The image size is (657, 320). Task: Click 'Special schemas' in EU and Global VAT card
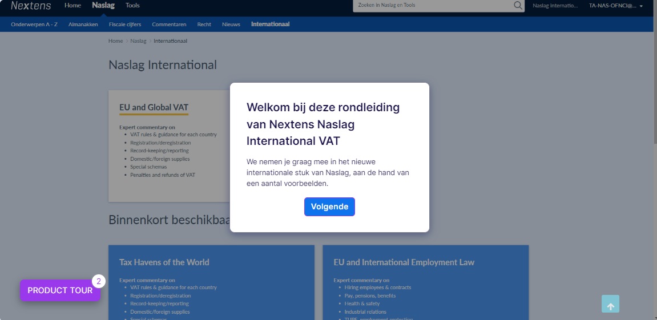148,167
